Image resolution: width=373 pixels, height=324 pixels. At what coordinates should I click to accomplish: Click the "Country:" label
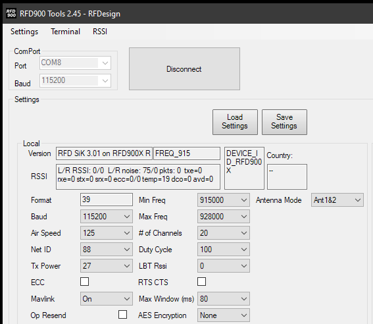[280, 155]
